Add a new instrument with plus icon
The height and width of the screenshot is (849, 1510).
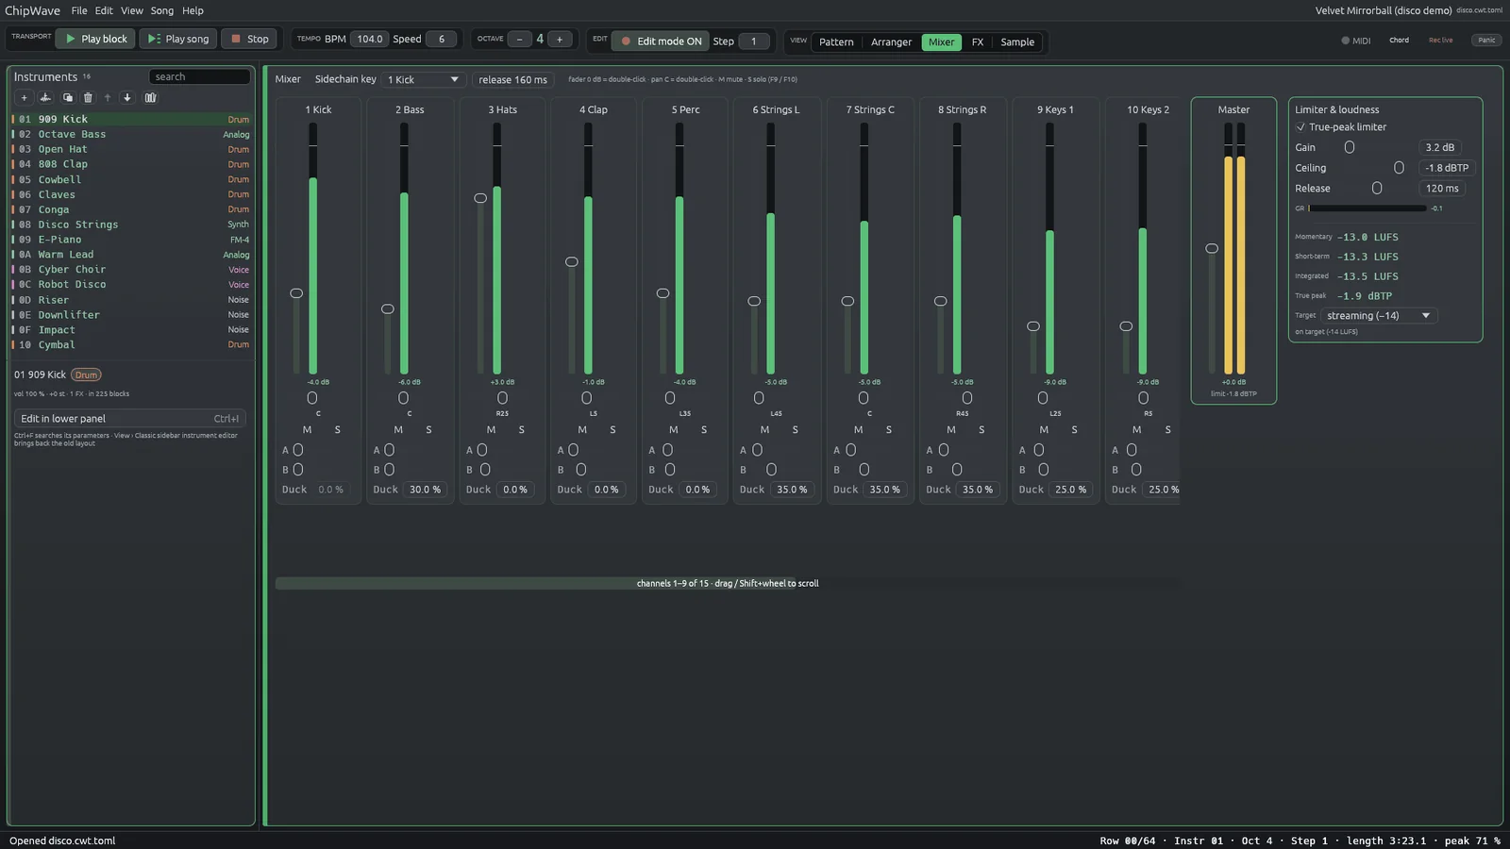[24, 97]
